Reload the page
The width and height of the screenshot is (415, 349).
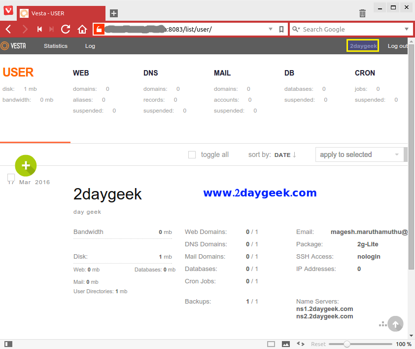pos(66,29)
